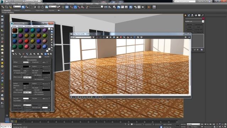The image size is (227, 128).
Task: Open RGB color channel dropdown in frame buffer
Action: click(x=81, y=37)
